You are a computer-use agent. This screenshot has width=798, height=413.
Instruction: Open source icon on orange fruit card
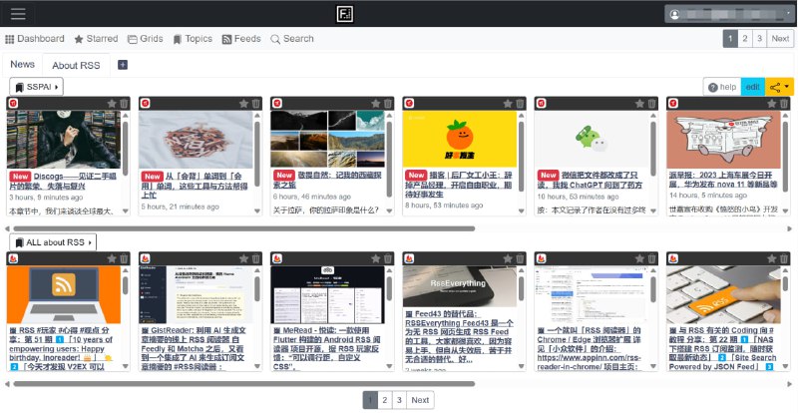tap(410, 104)
